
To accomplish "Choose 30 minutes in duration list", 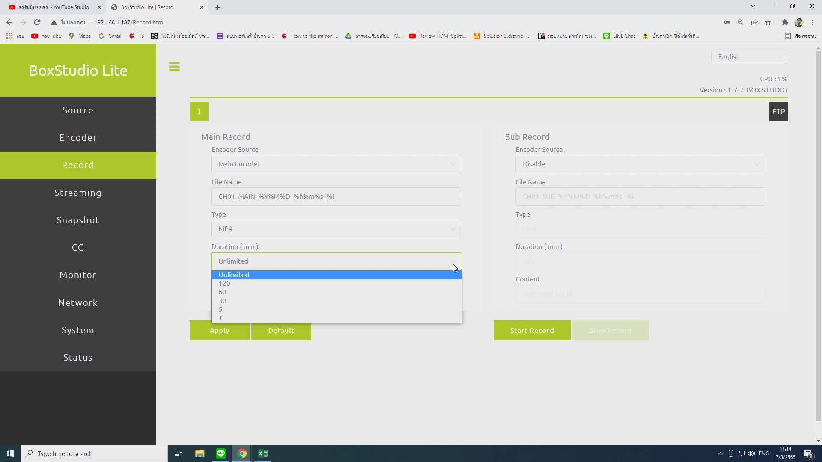I will pos(337,301).
